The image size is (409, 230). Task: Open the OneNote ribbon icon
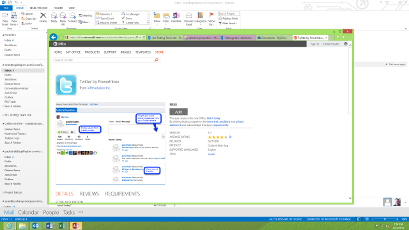176,17
